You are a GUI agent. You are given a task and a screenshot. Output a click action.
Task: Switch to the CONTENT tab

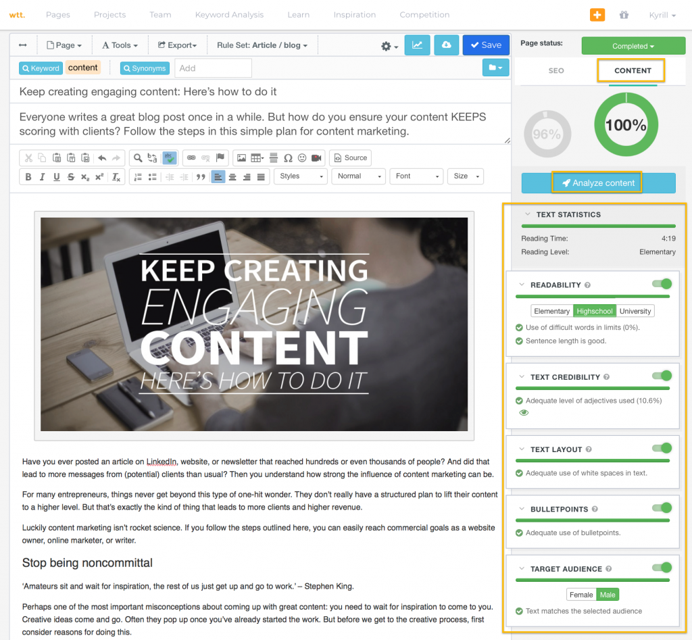(633, 70)
